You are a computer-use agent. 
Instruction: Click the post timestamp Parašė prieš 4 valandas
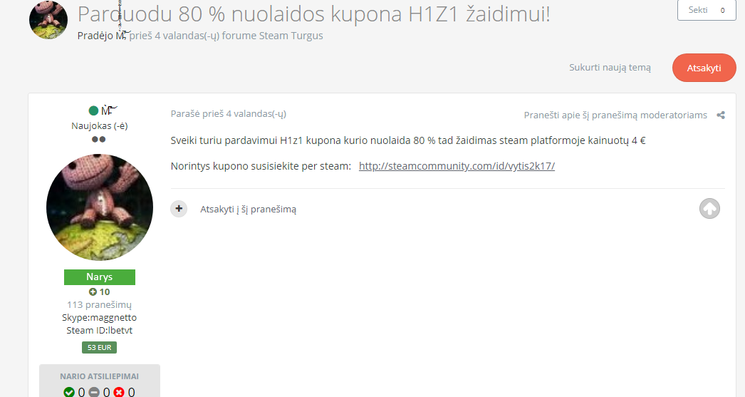(229, 113)
